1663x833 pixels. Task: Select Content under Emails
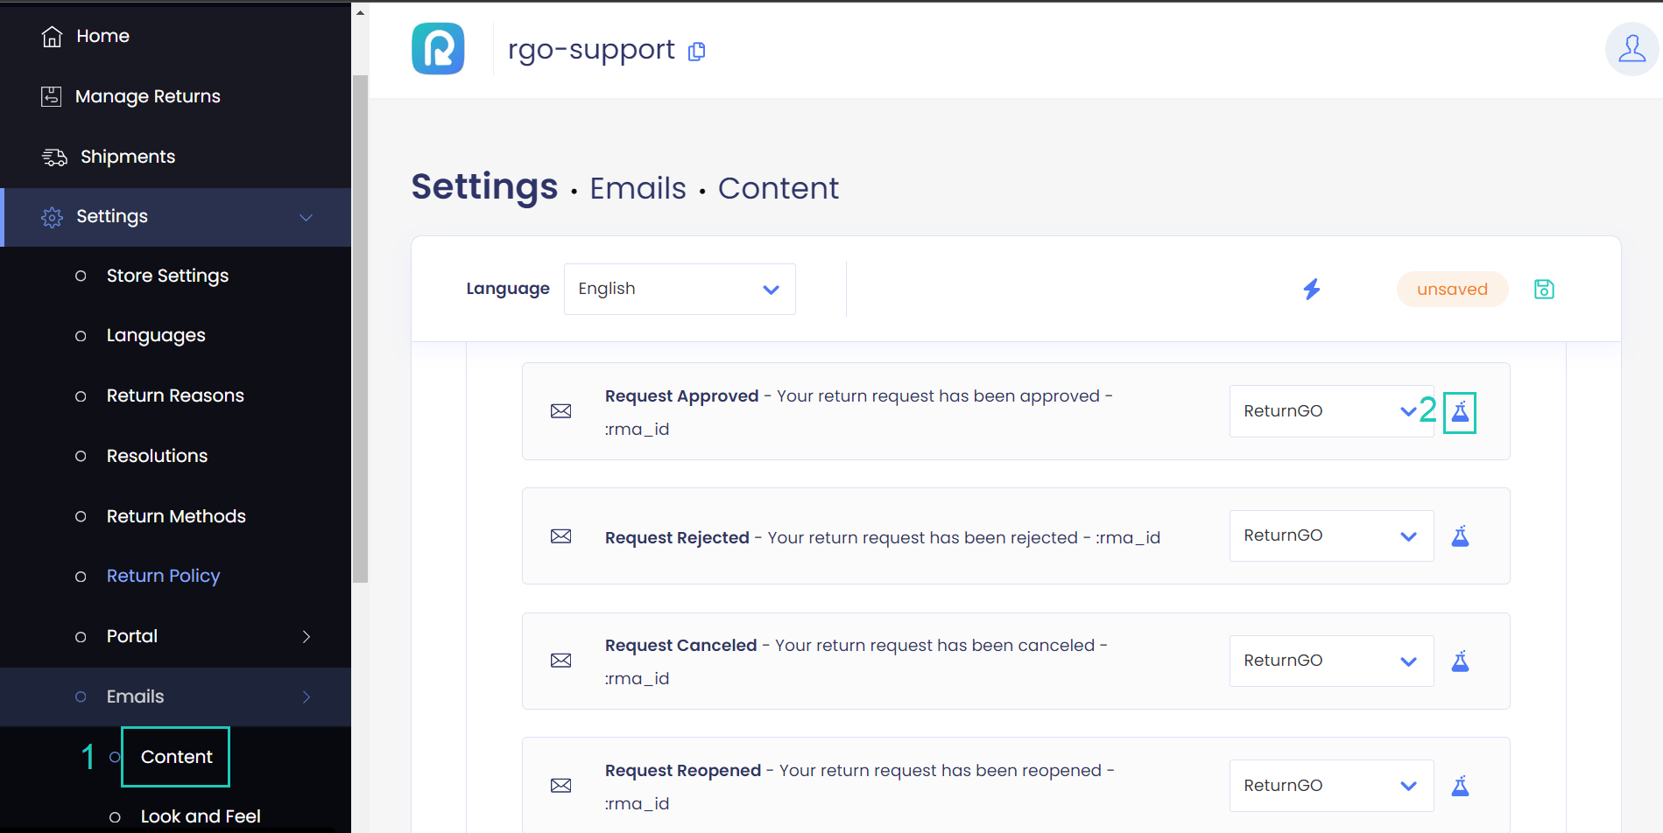[176, 757]
